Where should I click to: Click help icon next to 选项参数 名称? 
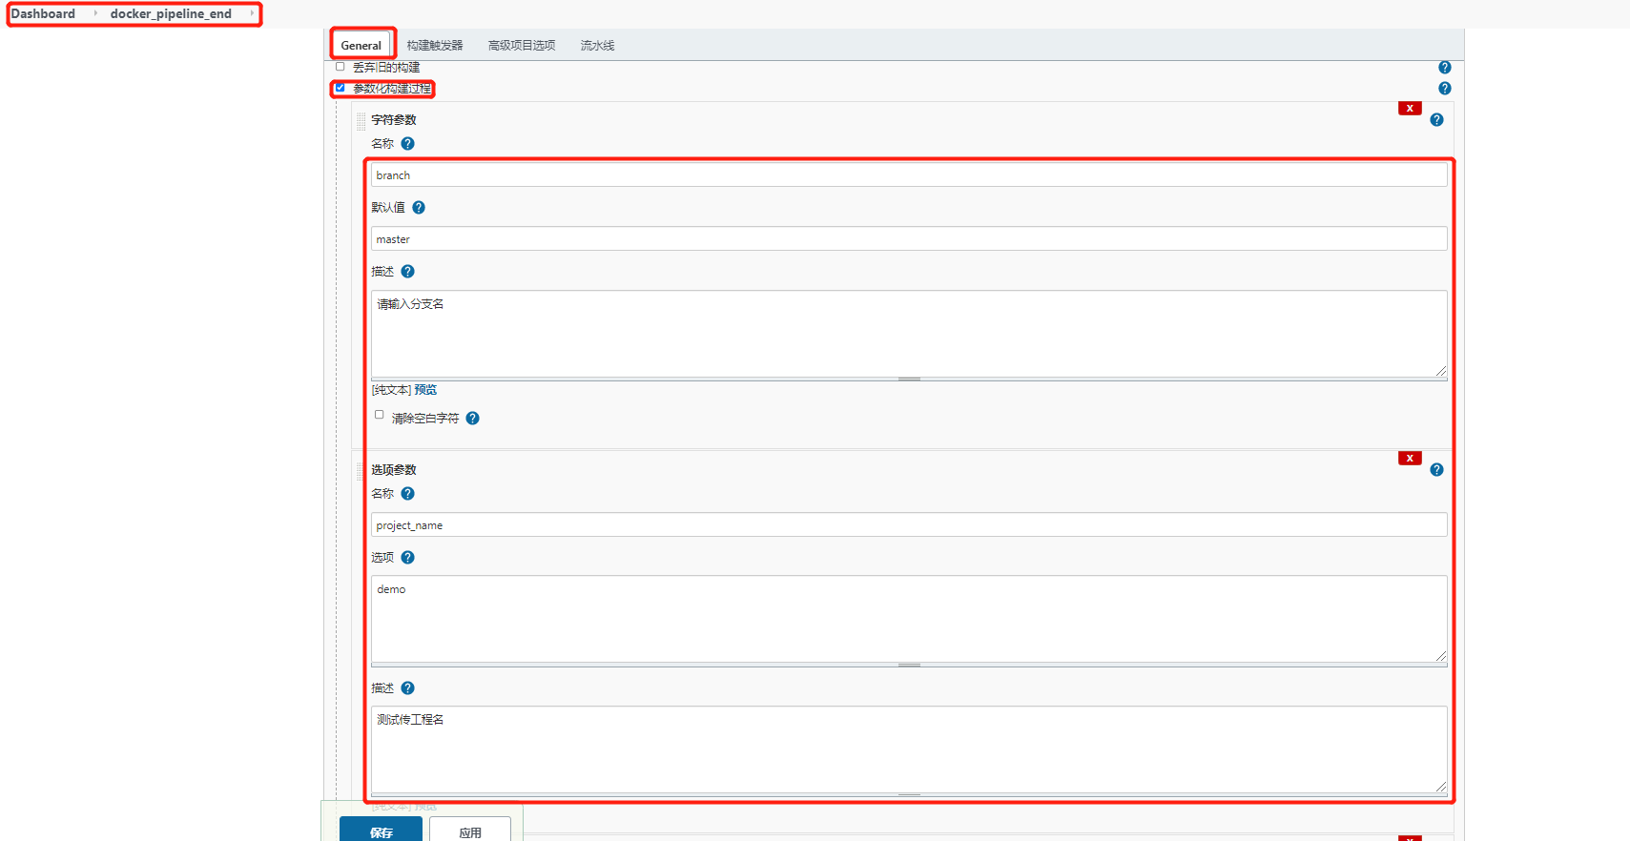407,494
